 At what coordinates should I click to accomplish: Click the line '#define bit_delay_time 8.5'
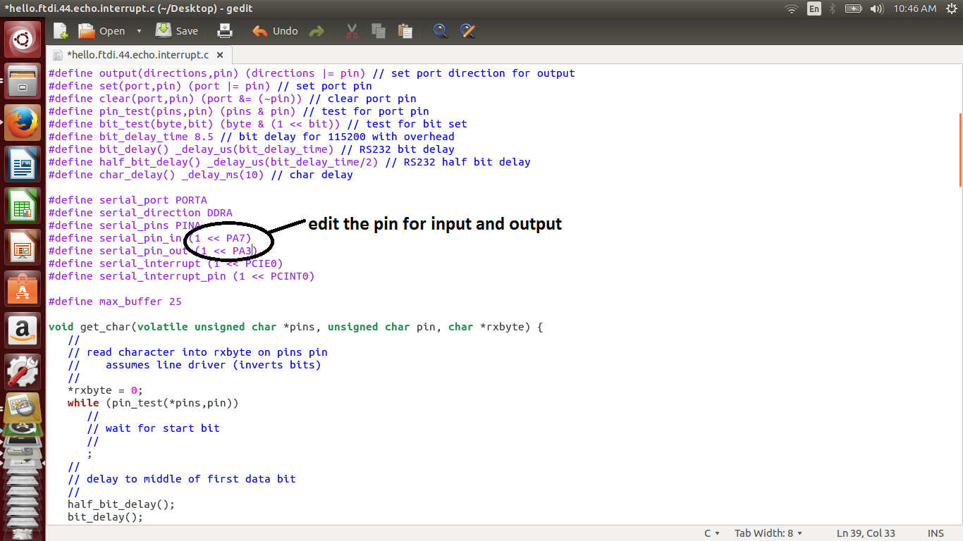pyautogui.click(x=252, y=137)
